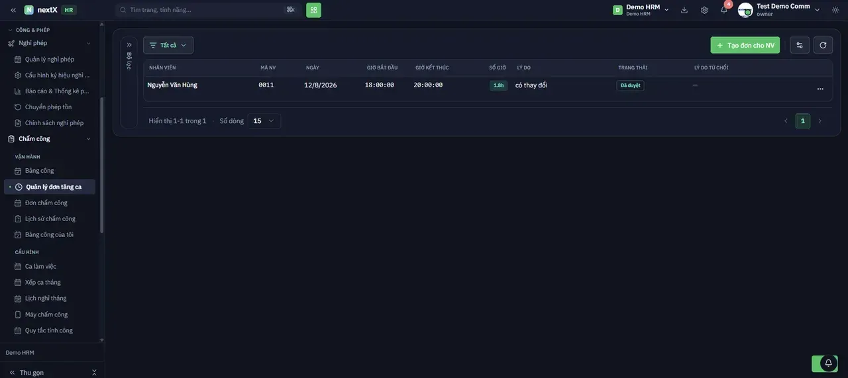The image size is (848, 378).
Task: Click employee name Nguyễn Văn Hùng
Action: (172, 85)
